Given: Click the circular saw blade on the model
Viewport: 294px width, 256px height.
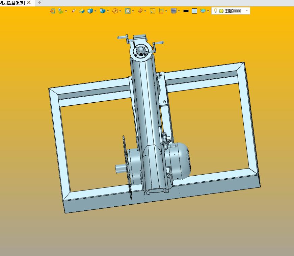Looking at the screenshot, I should (x=127, y=168).
